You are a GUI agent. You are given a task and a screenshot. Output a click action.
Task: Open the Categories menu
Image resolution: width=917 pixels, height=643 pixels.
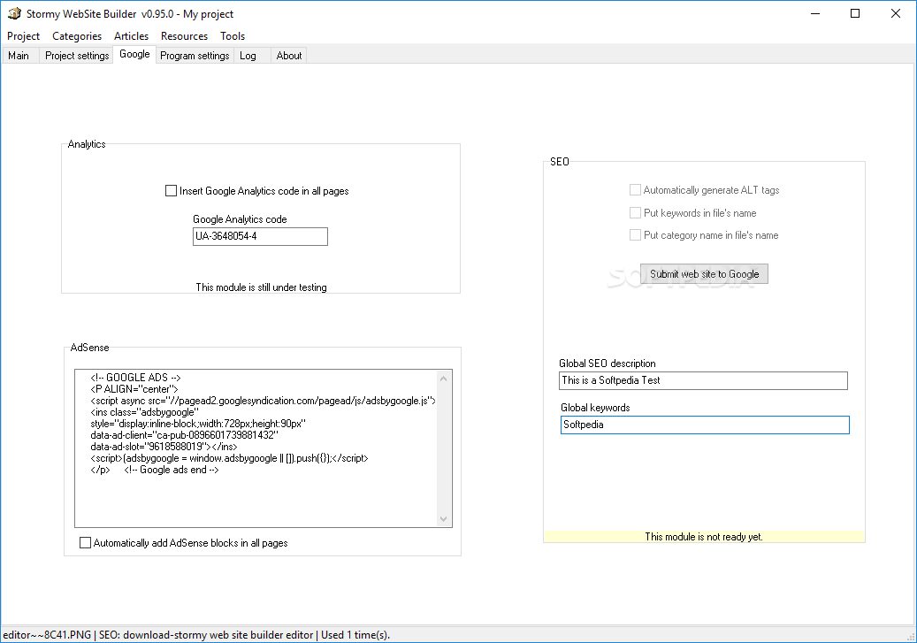[77, 36]
